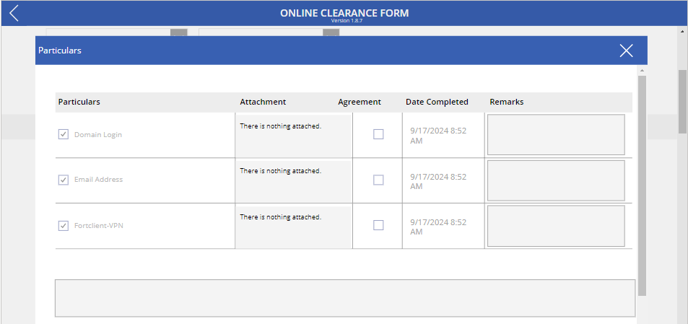Screen dimensions: 688x324
Task: Toggle the Domain Login checkbox
Action: coord(64,135)
